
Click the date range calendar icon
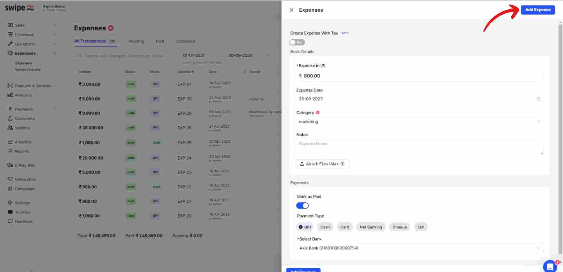(267, 56)
